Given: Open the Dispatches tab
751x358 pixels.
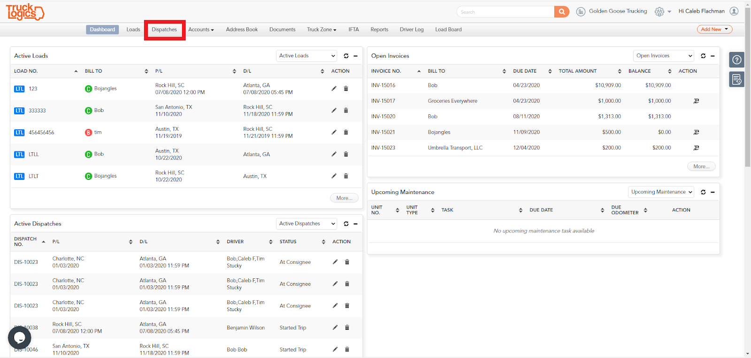Looking at the screenshot, I should click(164, 30).
